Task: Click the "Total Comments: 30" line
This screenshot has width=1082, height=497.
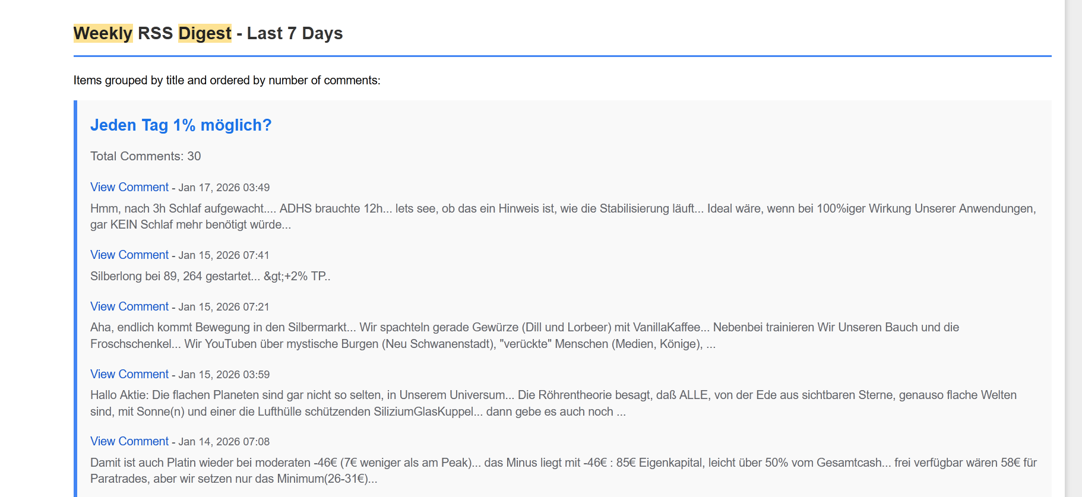Action: click(x=145, y=156)
